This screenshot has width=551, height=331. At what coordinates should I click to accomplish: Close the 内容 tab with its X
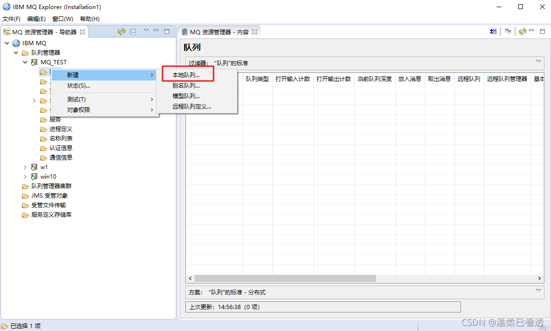click(255, 32)
